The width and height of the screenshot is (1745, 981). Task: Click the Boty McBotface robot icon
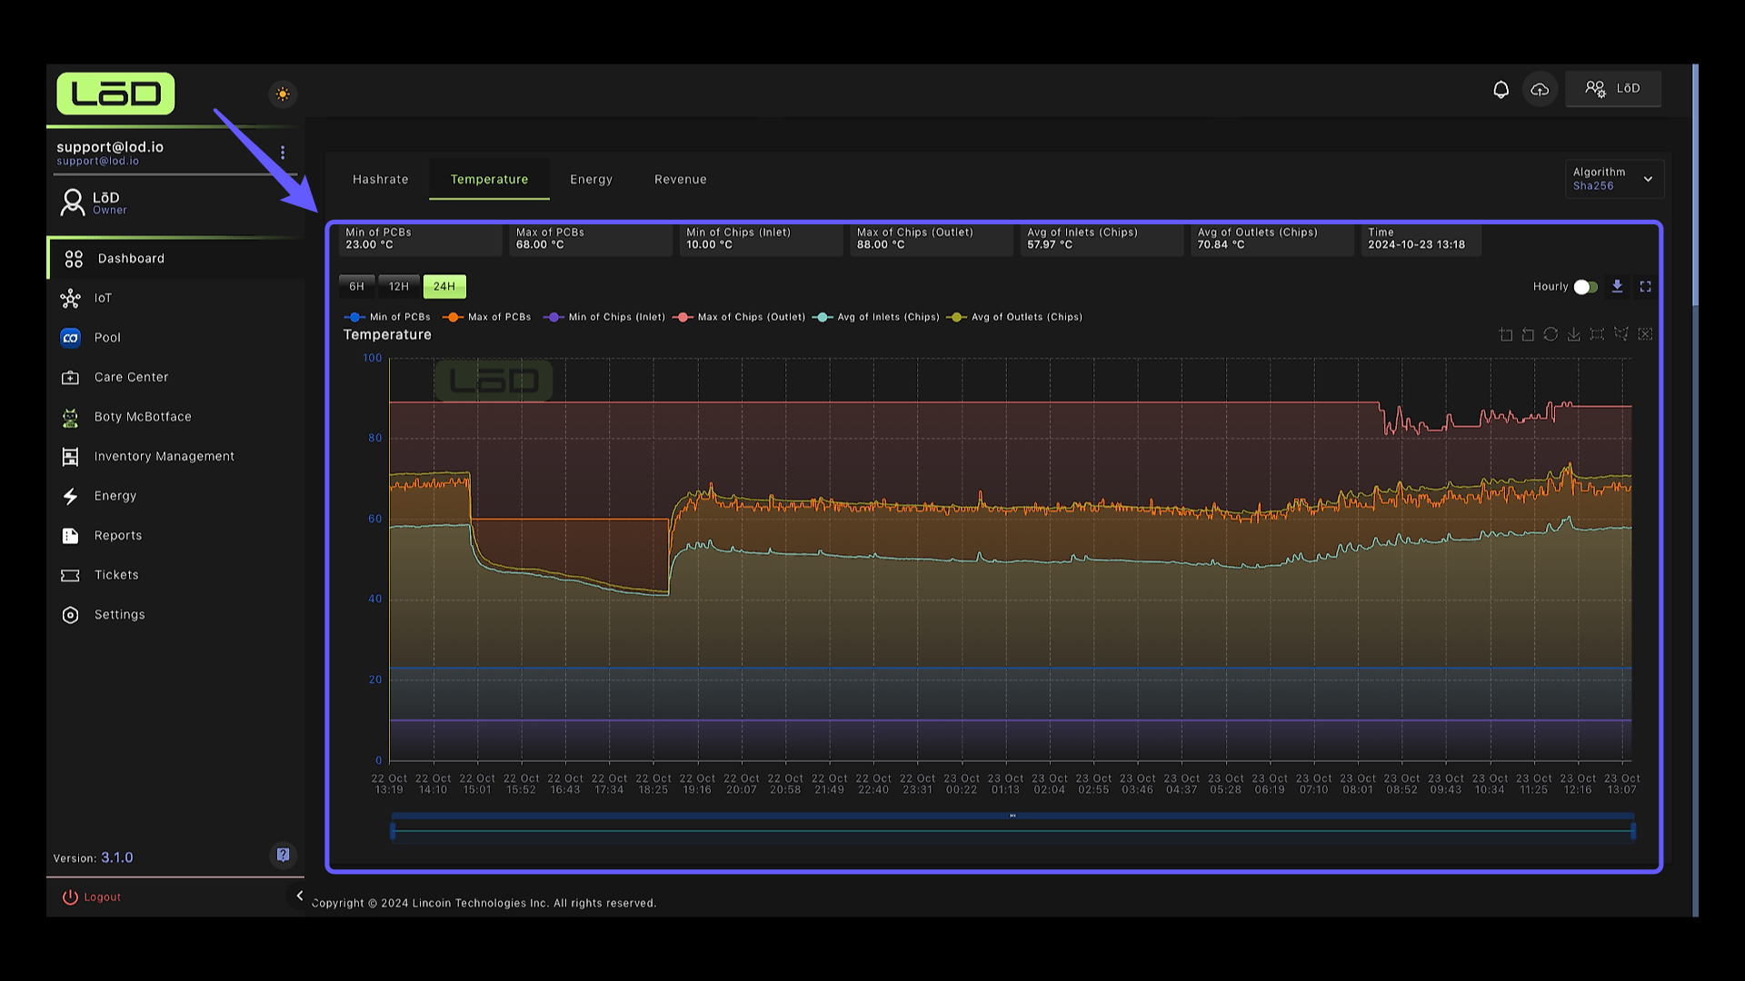70,417
